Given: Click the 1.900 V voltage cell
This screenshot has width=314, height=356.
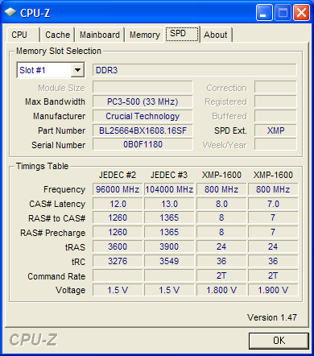Looking at the screenshot, I should [x=273, y=290].
